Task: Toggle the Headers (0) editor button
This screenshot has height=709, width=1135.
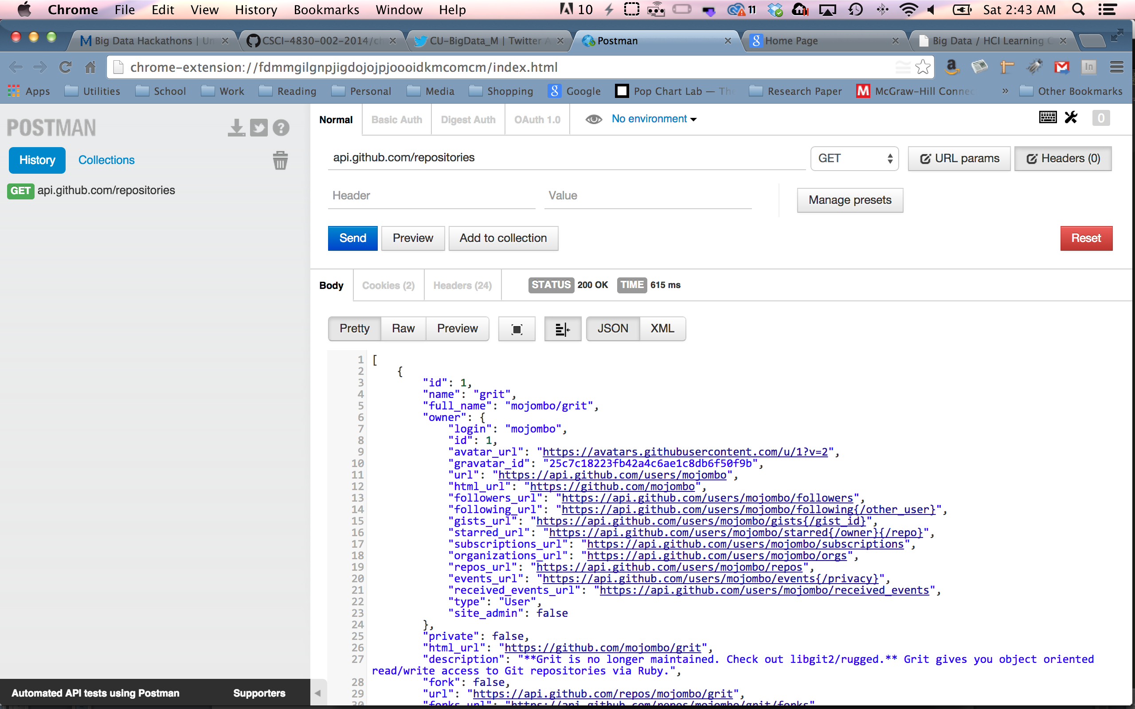Action: (1063, 159)
